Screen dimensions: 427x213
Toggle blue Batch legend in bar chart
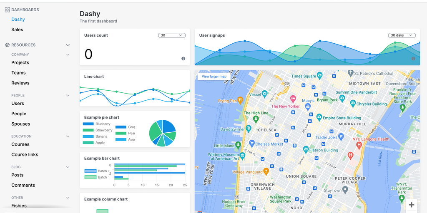click(90, 171)
